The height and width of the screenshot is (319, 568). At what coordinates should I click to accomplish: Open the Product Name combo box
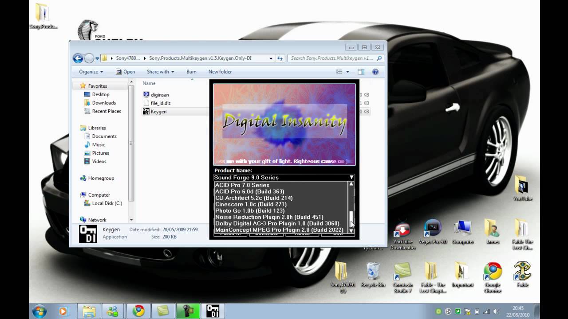pyautogui.click(x=284, y=177)
